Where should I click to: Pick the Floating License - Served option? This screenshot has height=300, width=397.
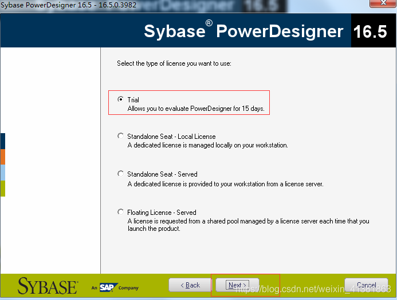pos(120,212)
